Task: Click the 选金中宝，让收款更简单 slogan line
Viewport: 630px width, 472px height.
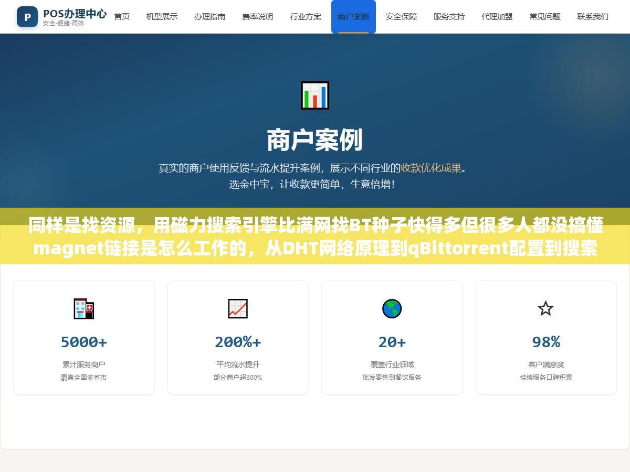Action: click(x=312, y=185)
